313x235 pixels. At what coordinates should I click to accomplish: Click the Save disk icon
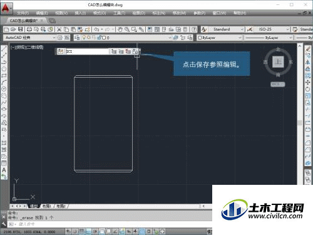pyautogui.click(x=20, y=29)
